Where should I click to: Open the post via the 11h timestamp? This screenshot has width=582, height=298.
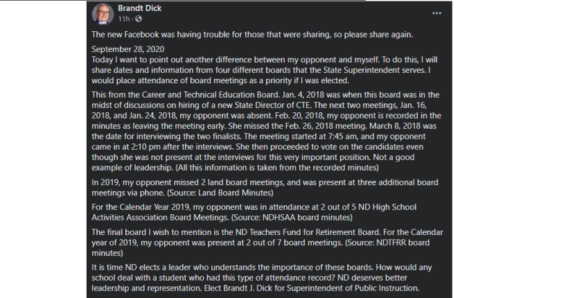124,19
